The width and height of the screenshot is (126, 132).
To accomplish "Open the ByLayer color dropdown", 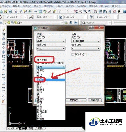I will click(x=97, y=23).
